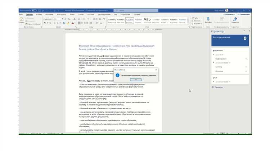Open the Файл menu tab
270x151 pixels.
pyautogui.click(x=21, y=15)
